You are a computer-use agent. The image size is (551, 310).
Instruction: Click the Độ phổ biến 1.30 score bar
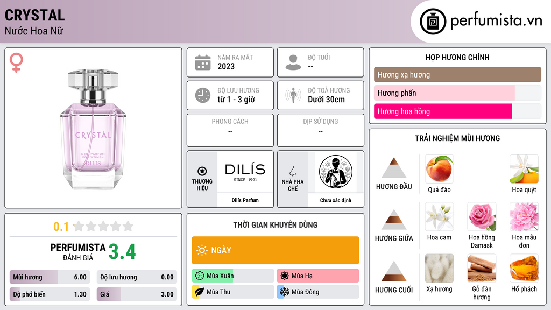coord(50,294)
